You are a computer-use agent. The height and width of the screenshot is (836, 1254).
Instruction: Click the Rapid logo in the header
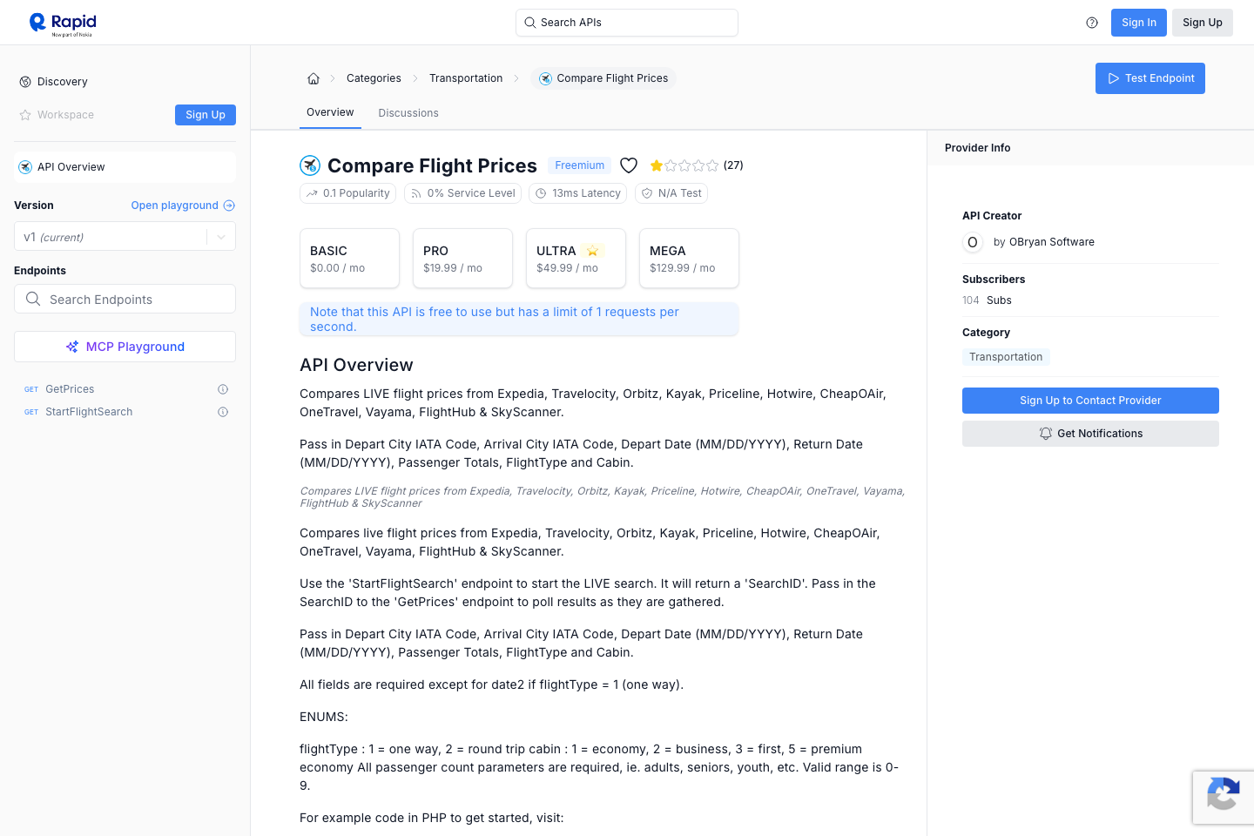pos(60,23)
